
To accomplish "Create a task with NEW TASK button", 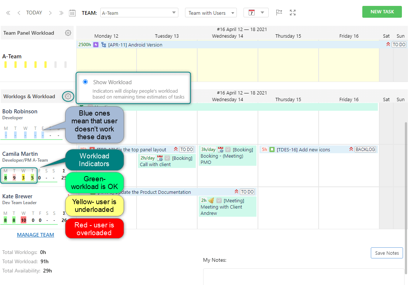I will (x=382, y=11).
